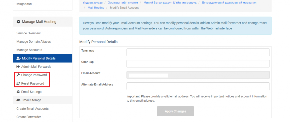This screenshot has height=122, width=290.
Task: Open the Хэрэглэгчийн систем breadcrumb link
Action: 123,2
